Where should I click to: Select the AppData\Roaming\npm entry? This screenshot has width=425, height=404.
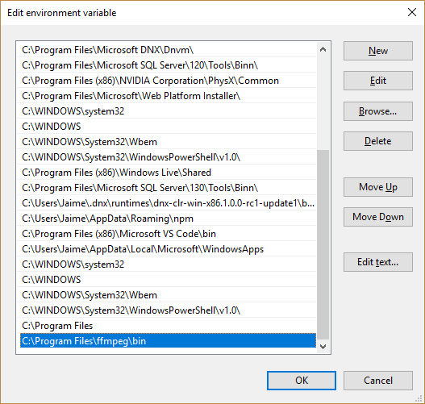(x=166, y=219)
